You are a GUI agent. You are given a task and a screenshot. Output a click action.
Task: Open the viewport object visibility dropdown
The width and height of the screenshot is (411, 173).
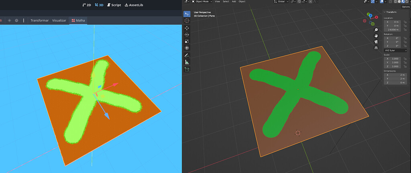point(367,2)
